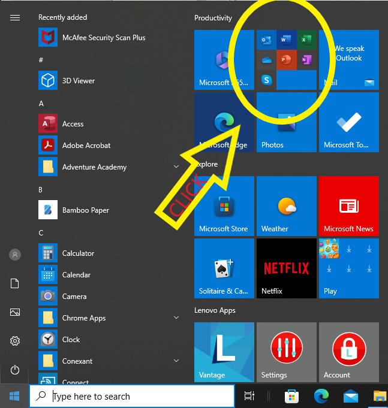Open the Calculator app

point(66,253)
